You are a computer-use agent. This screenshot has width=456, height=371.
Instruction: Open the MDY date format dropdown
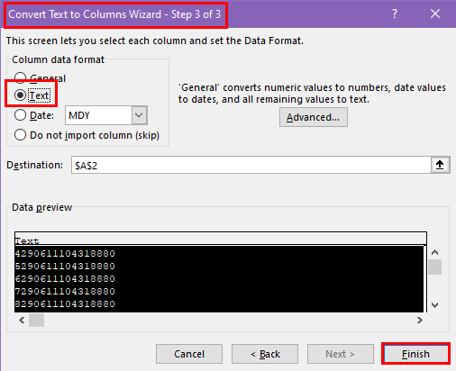pos(139,115)
